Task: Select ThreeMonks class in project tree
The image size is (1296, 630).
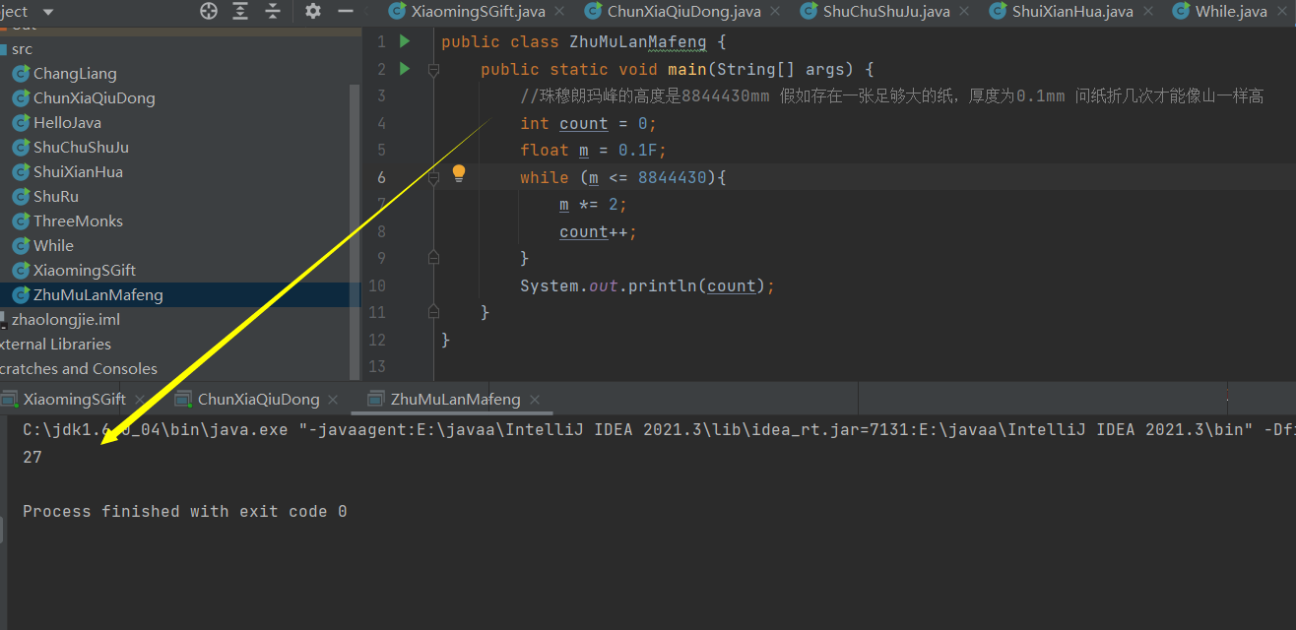Action: 78,220
